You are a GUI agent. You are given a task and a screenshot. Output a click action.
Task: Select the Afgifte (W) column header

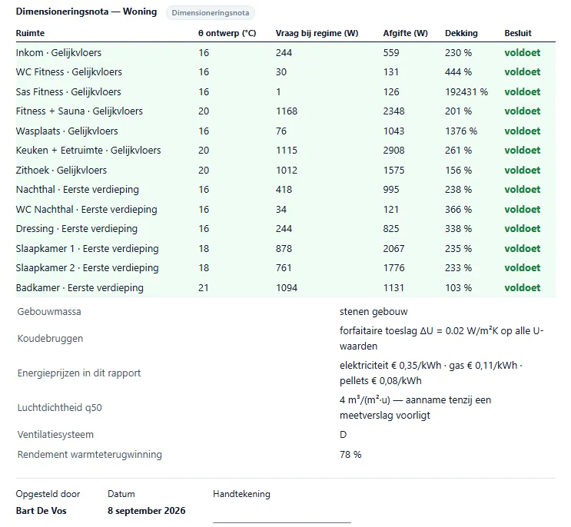click(405, 33)
